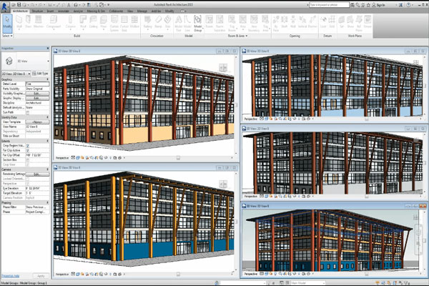
Task: Pick the Door tool in the ribbon
Action: pyautogui.click(x=29, y=22)
